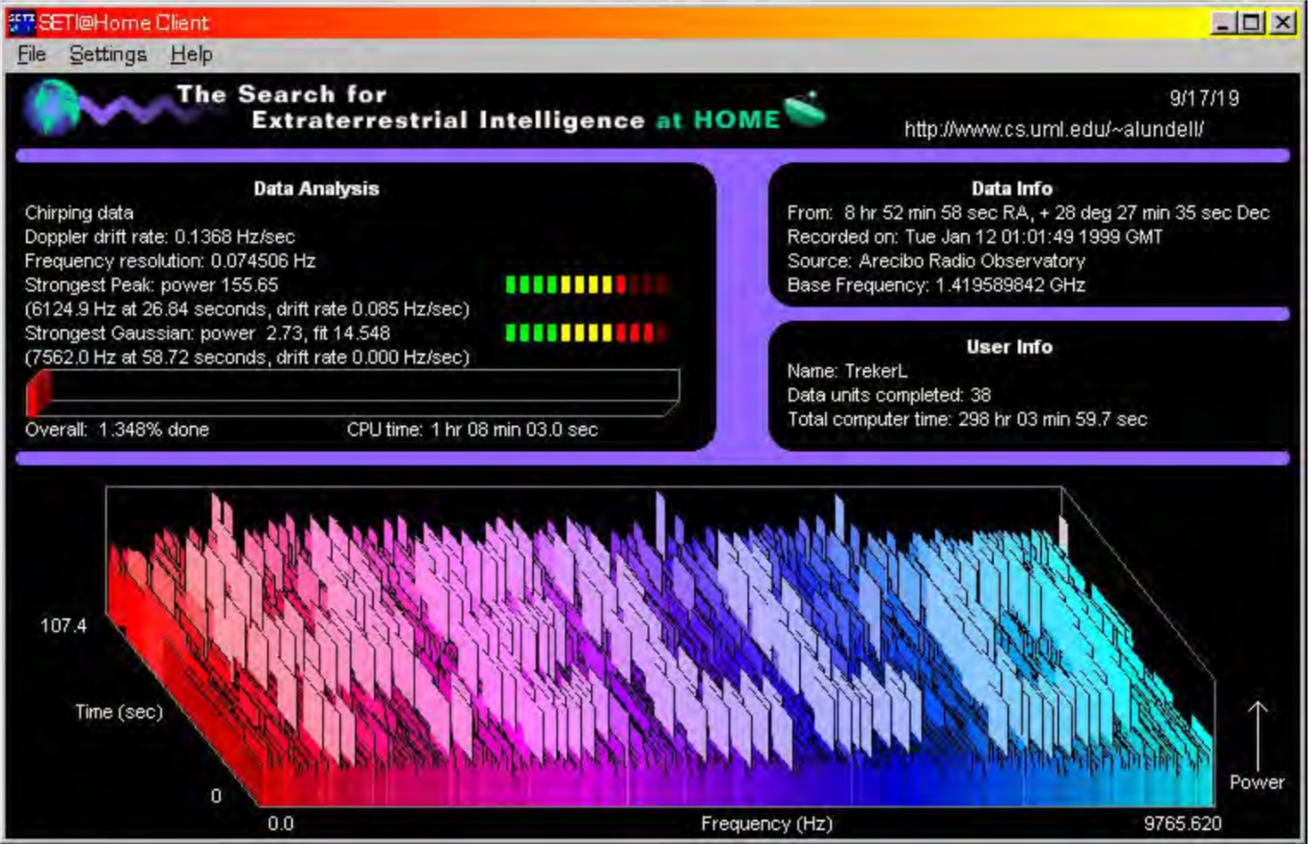Click the "Frequency (Hz)" axis label
The width and height of the screenshot is (1311, 844).
[x=766, y=825]
